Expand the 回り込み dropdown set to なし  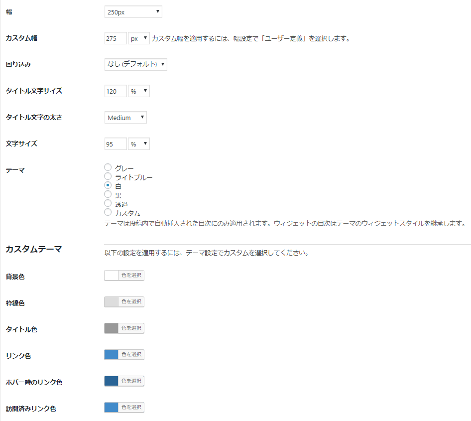135,64
